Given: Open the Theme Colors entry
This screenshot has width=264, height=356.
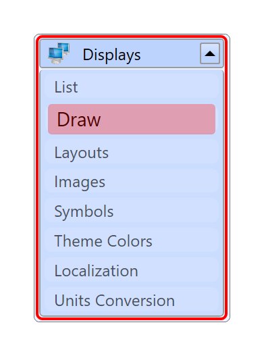Looking at the screenshot, I should click(132, 240).
